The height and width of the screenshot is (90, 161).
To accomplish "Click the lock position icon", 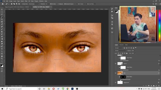I will 123,53.
